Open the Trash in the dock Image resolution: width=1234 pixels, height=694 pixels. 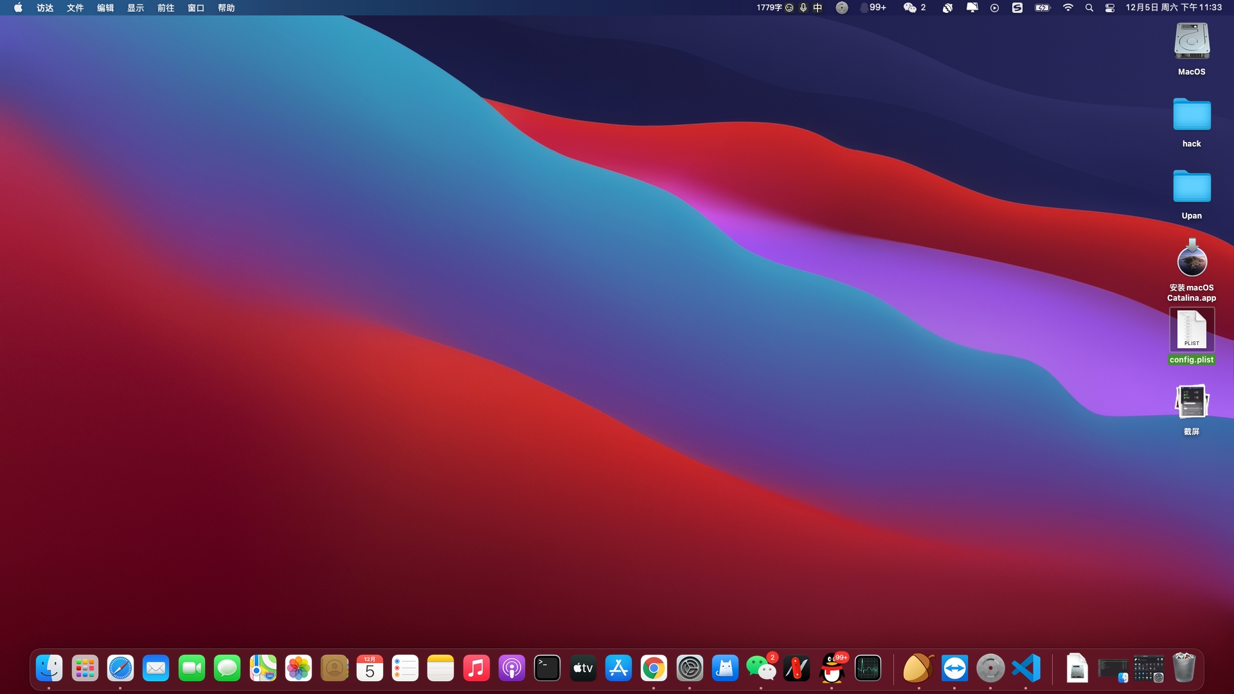(1183, 668)
